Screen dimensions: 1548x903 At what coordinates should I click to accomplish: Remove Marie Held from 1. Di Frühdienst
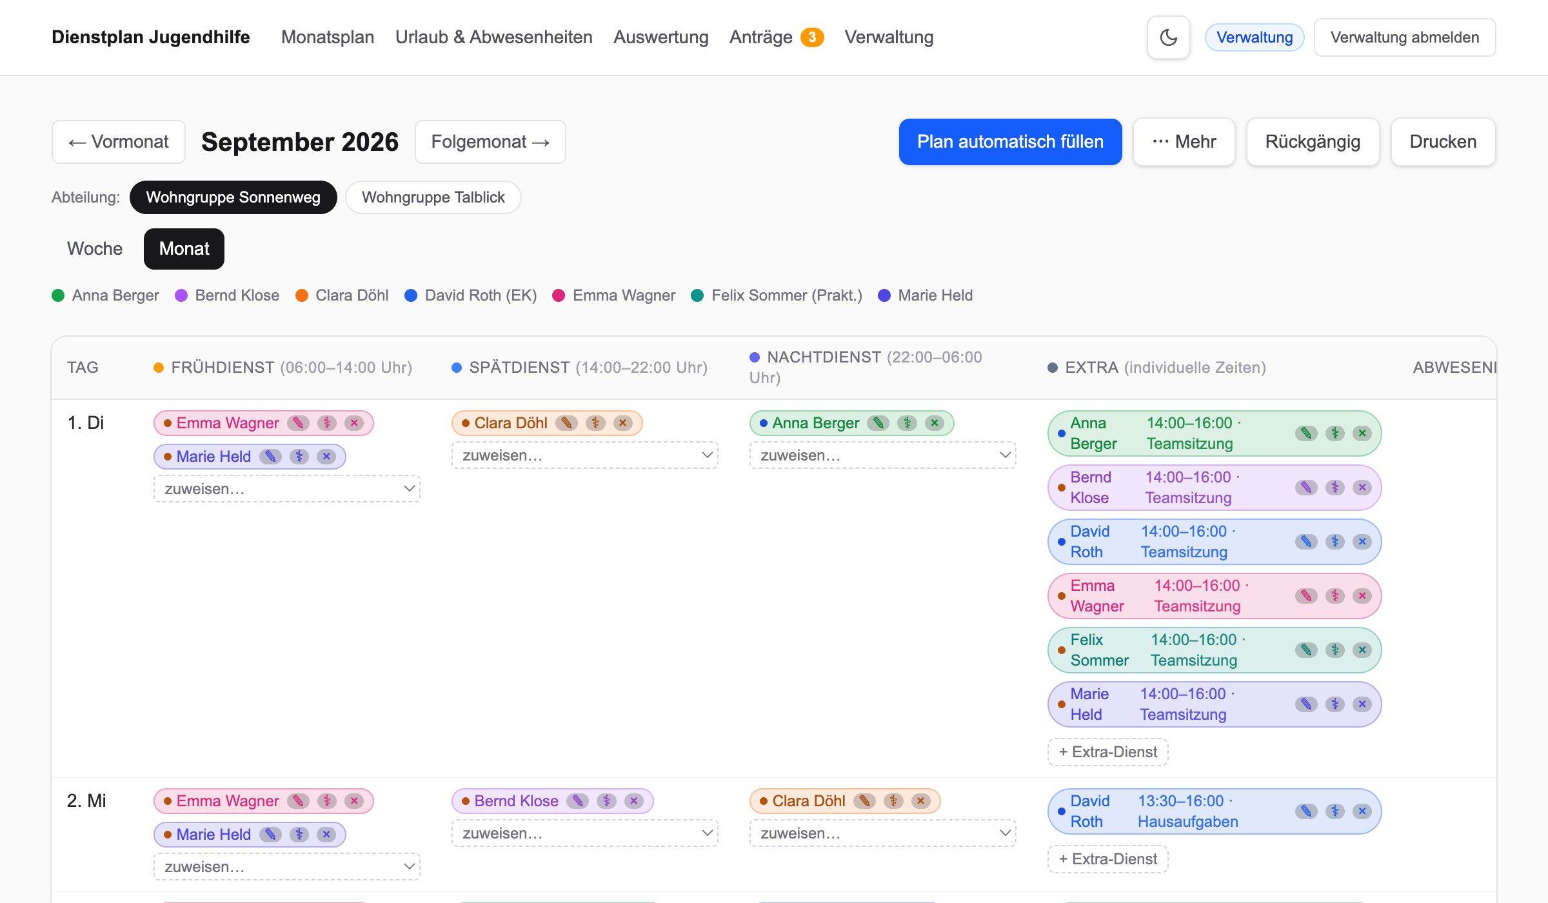click(326, 457)
